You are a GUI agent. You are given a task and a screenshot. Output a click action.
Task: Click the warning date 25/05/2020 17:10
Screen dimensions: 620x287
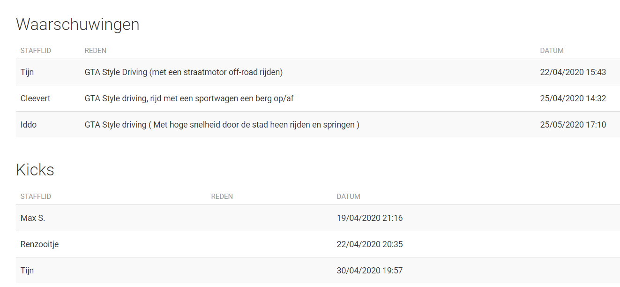pyautogui.click(x=573, y=125)
